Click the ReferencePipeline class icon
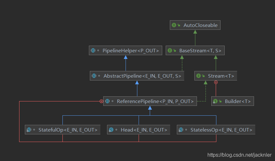The height and width of the screenshot is (161, 275). pyautogui.click(x=107, y=101)
